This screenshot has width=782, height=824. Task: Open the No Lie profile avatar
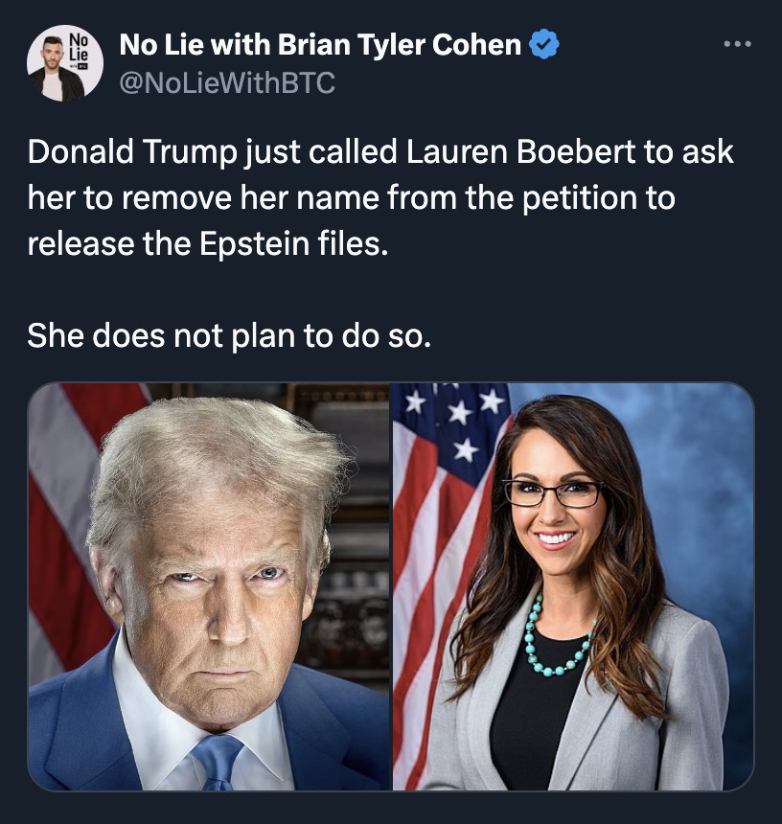click(x=64, y=63)
